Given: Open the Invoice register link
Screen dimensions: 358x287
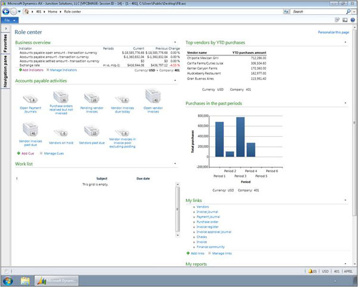Looking at the screenshot, I should (x=208, y=227).
